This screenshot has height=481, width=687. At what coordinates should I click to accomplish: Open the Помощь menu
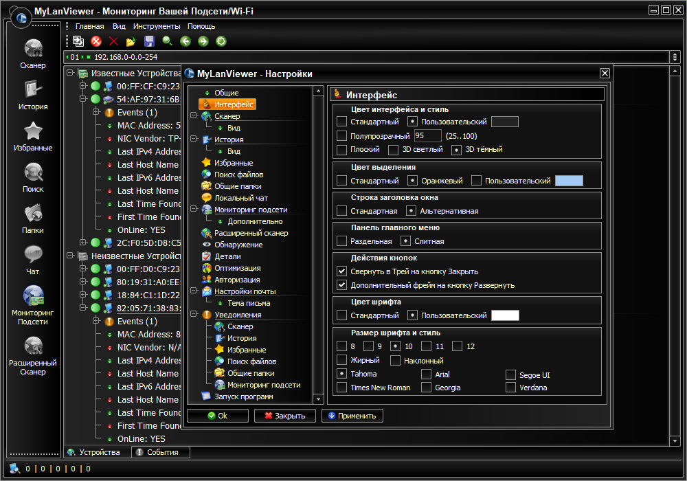tap(201, 26)
